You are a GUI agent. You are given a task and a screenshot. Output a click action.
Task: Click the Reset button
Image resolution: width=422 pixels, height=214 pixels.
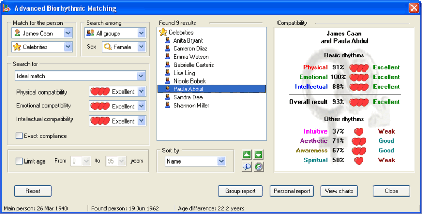point(33,191)
